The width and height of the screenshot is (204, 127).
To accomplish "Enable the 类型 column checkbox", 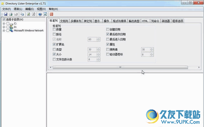I will point(54,49).
